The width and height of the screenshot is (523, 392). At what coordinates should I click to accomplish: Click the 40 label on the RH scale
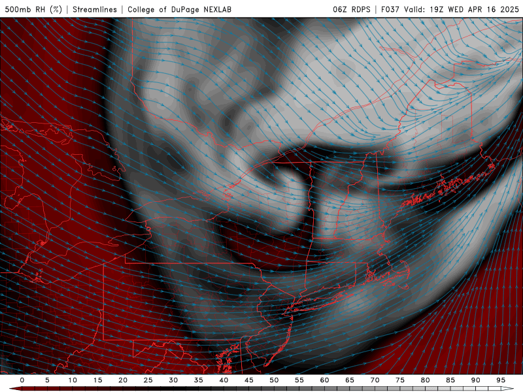[224, 380]
